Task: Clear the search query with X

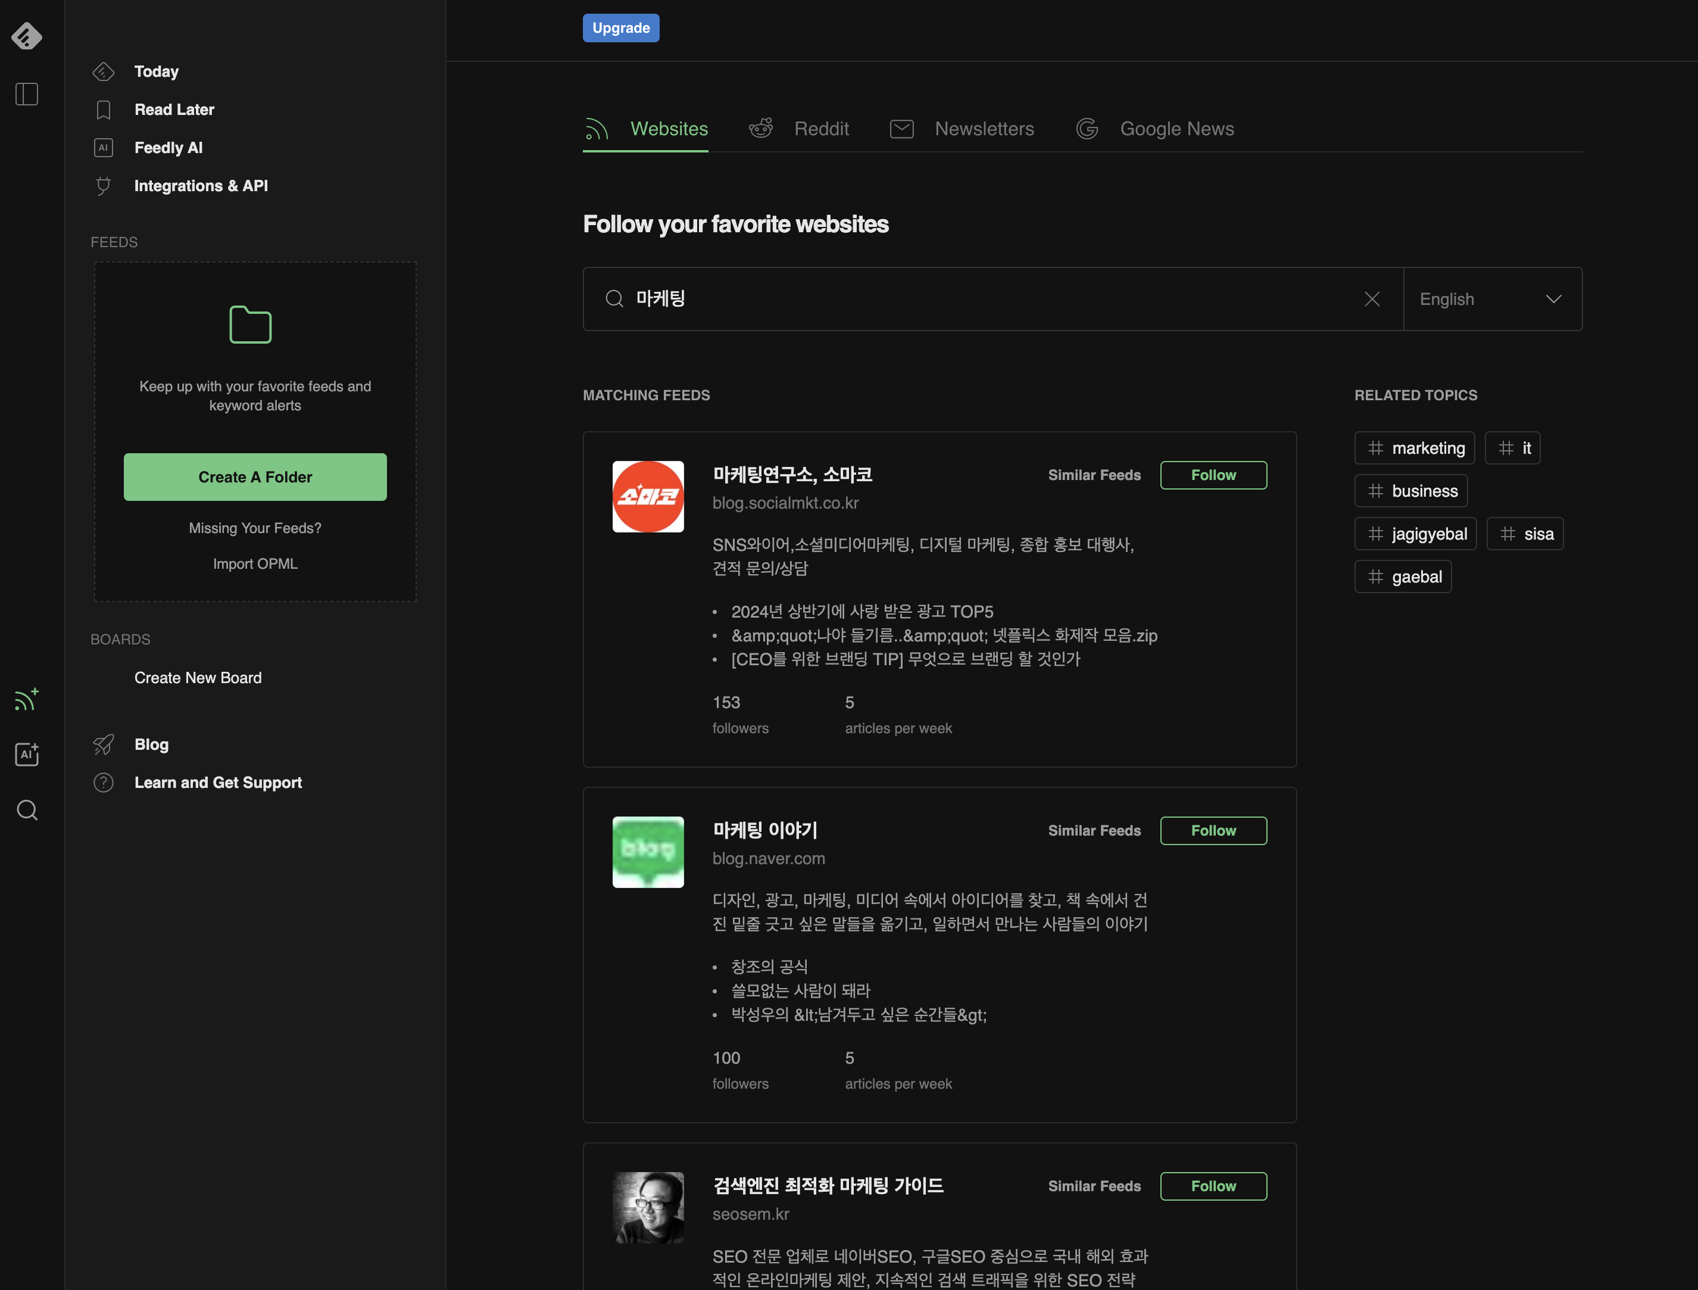Action: (x=1372, y=299)
